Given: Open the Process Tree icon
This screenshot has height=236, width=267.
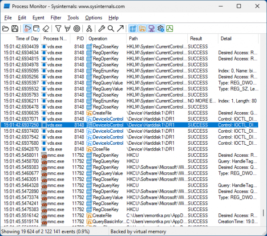Looking at the screenshot, I should [89, 28].
